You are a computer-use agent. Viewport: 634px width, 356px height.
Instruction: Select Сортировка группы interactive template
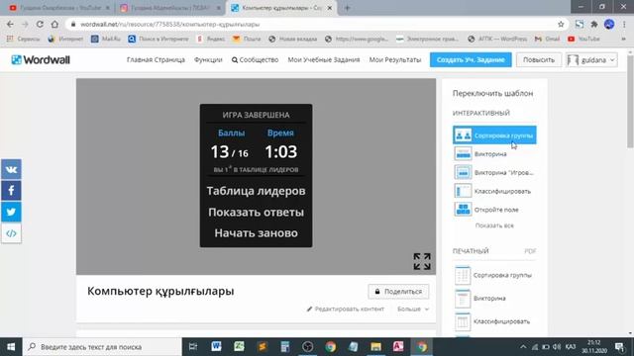494,135
